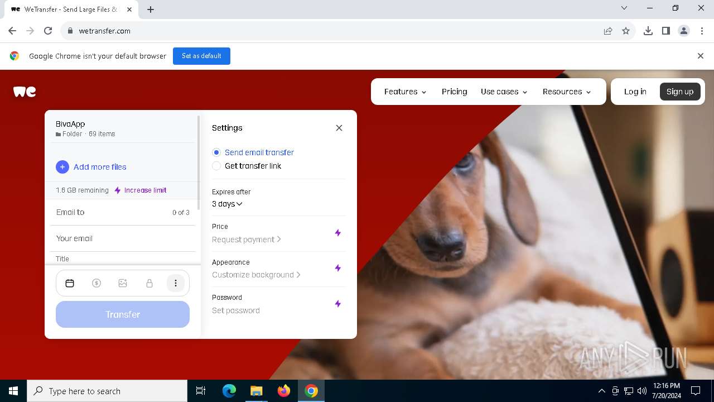Viewport: 714px width, 402px height.
Task: Expand Request payment option
Action: (x=247, y=240)
